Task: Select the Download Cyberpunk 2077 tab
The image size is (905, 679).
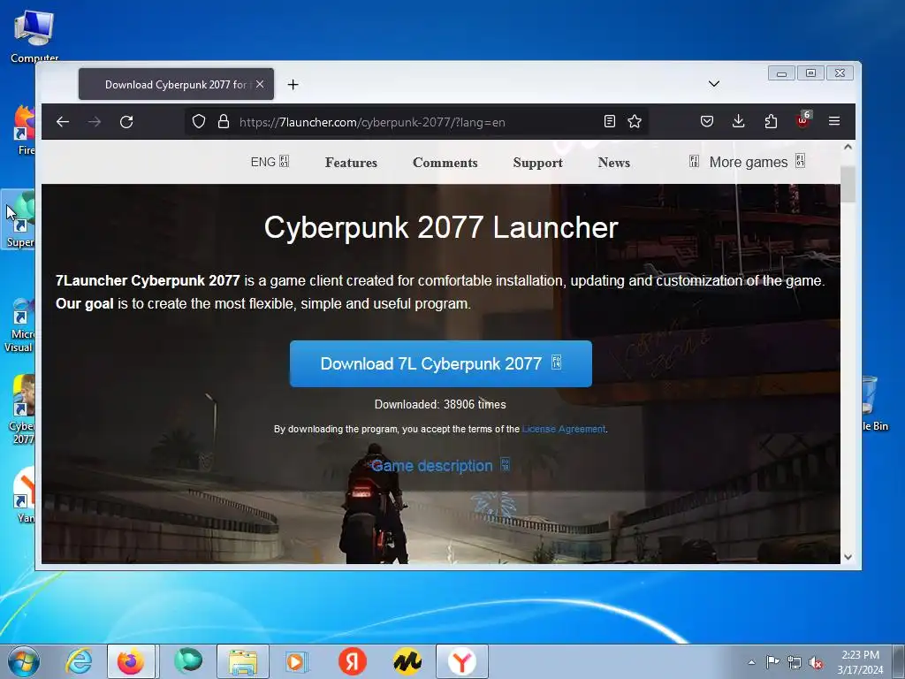Action: (176, 84)
